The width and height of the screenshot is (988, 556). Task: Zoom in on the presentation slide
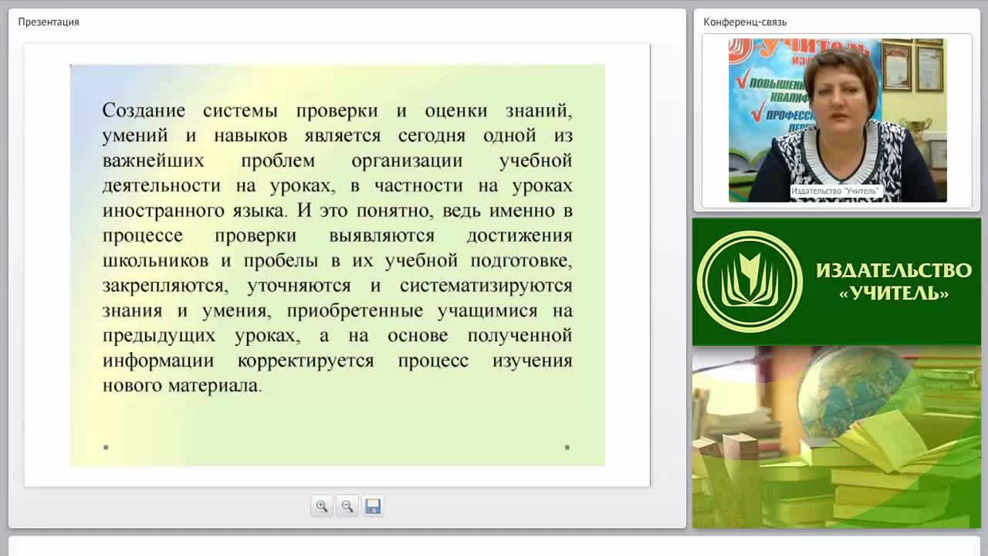pyautogui.click(x=322, y=507)
